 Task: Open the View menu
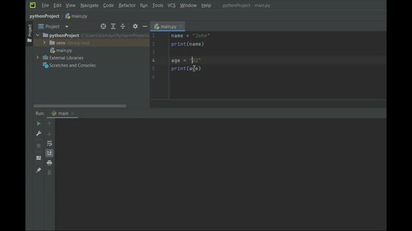click(x=70, y=6)
